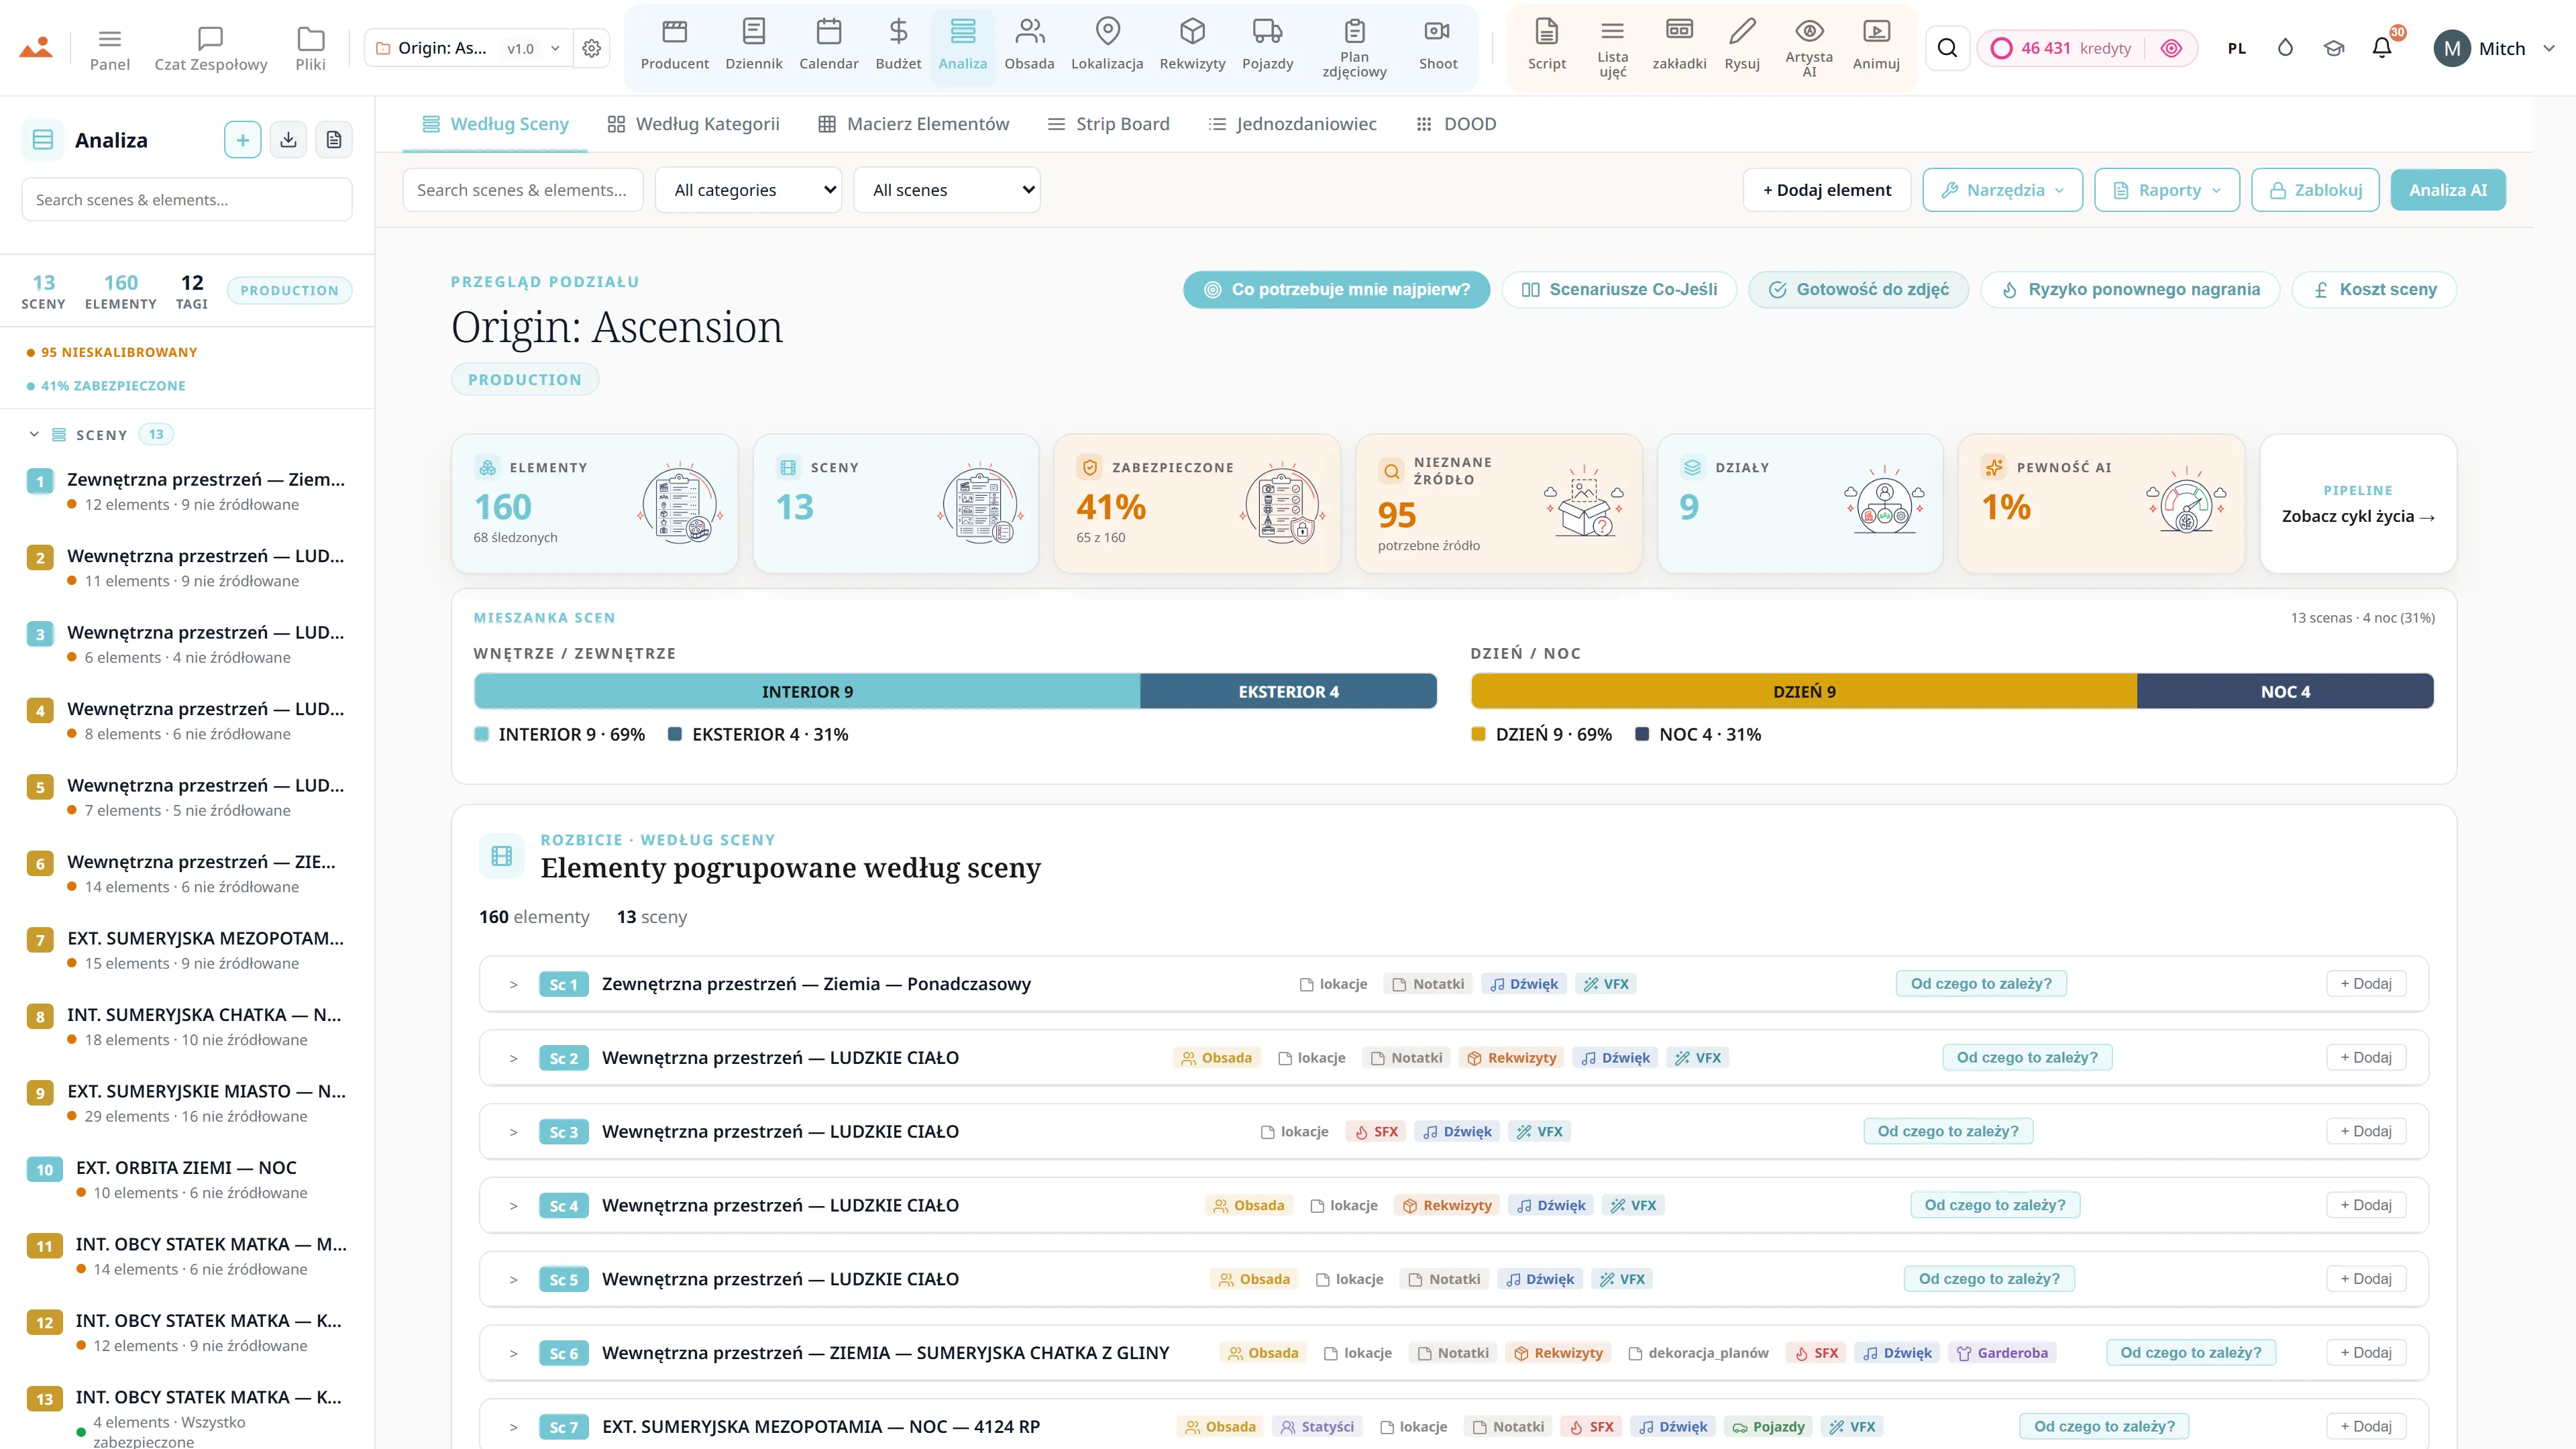
Task: Click the download icon beside Analiza
Action: pos(288,140)
